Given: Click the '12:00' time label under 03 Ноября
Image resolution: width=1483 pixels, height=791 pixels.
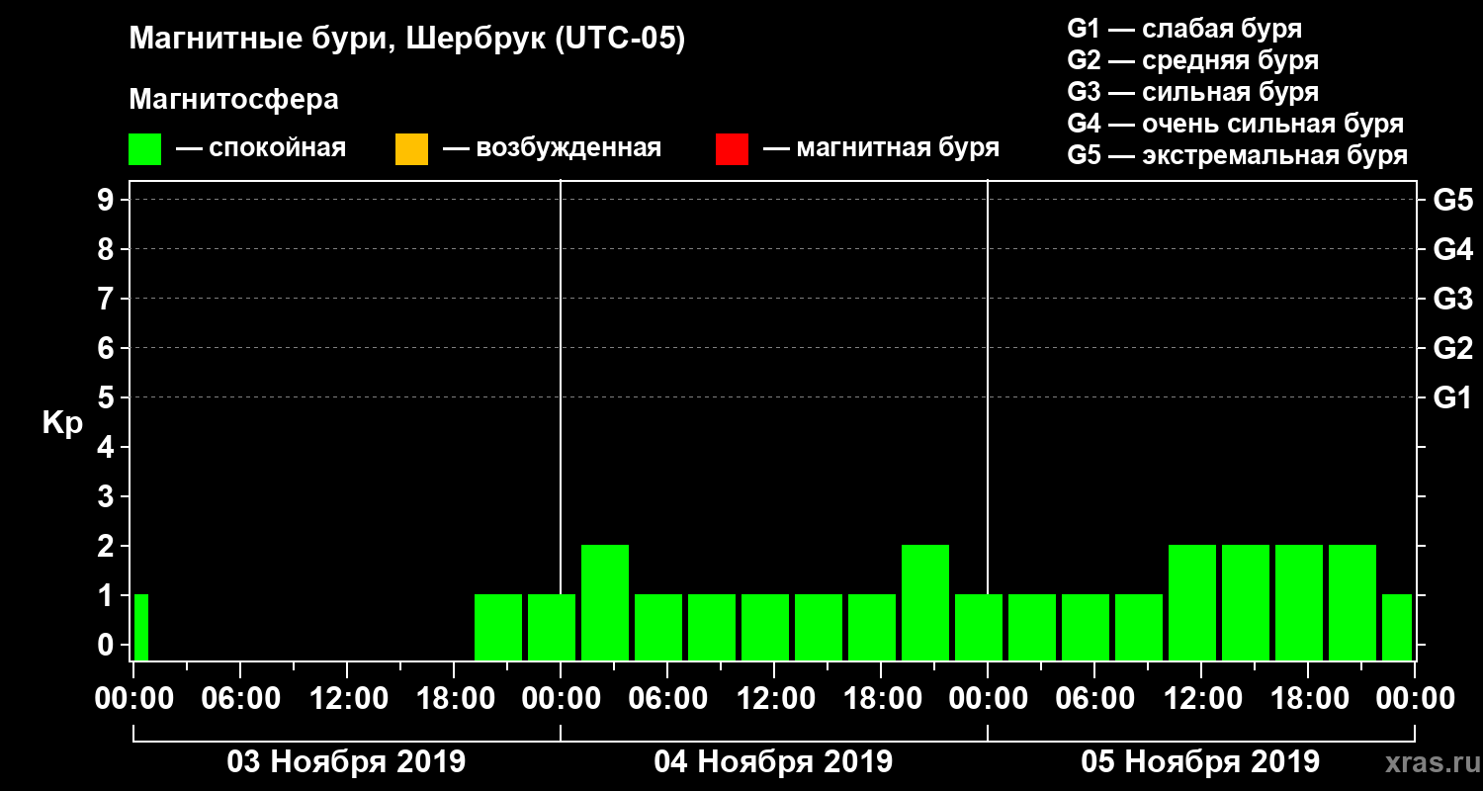Looking at the screenshot, I should pyautogui.click(x=348, y=698).
